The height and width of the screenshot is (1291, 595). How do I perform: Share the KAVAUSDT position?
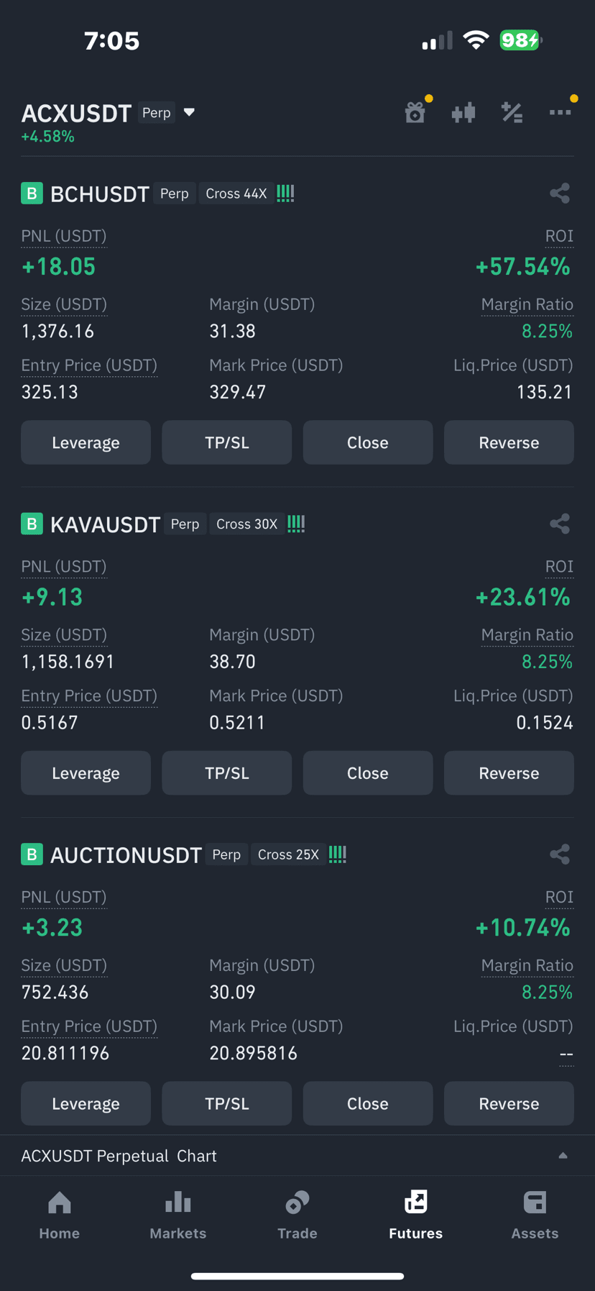(560, 524)
